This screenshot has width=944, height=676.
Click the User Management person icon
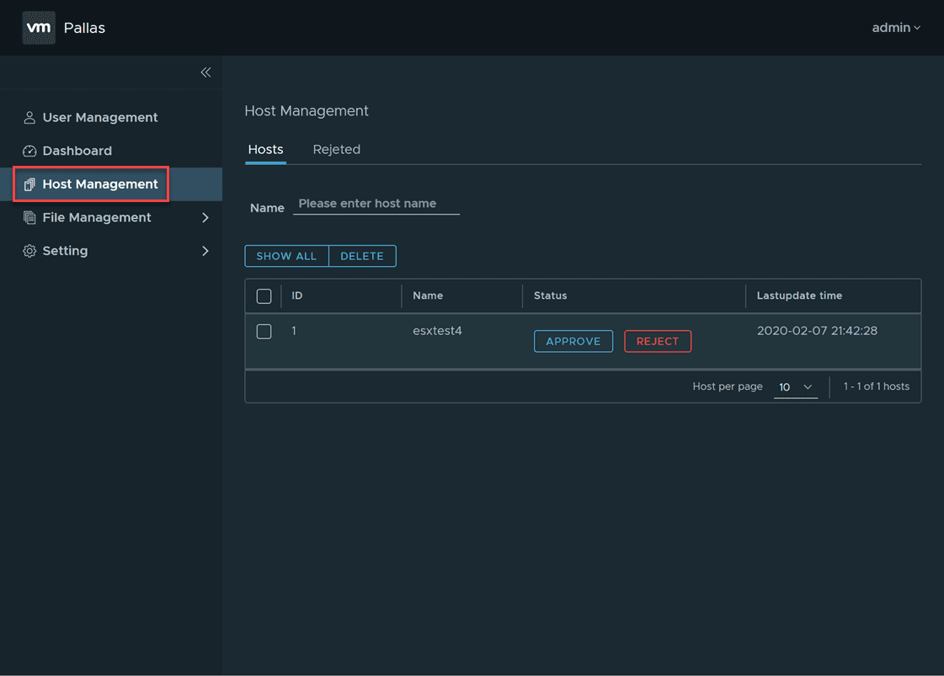tap(29, 118)
